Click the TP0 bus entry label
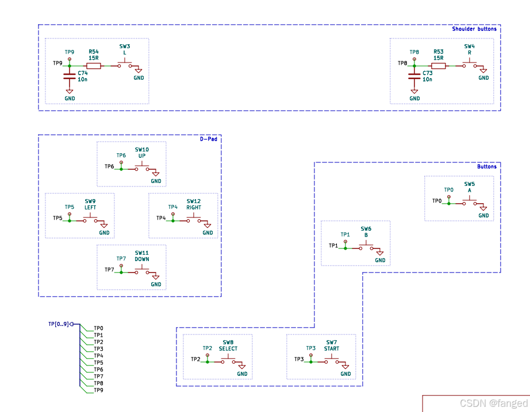Viewport: 530px width, 412px height. [x=98, y=328]
